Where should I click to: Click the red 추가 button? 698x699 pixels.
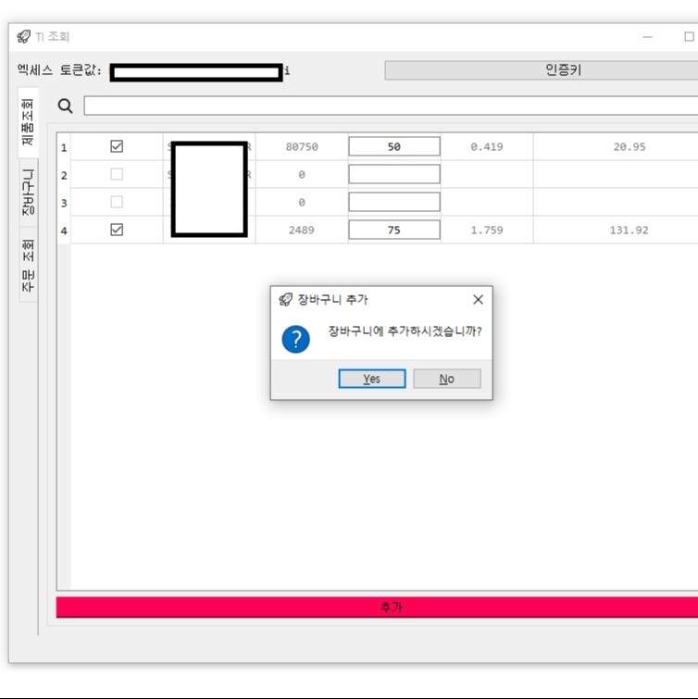(377, 607)
